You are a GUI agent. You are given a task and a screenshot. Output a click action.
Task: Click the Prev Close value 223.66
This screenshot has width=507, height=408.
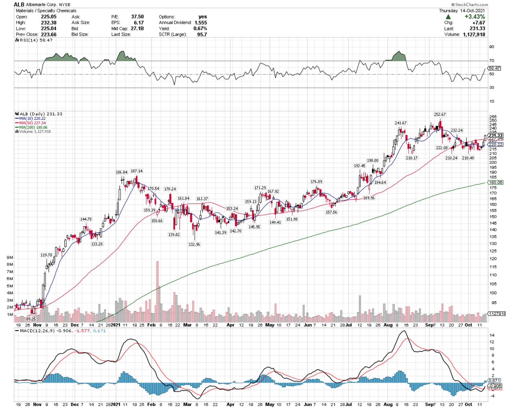pos(49,34)
